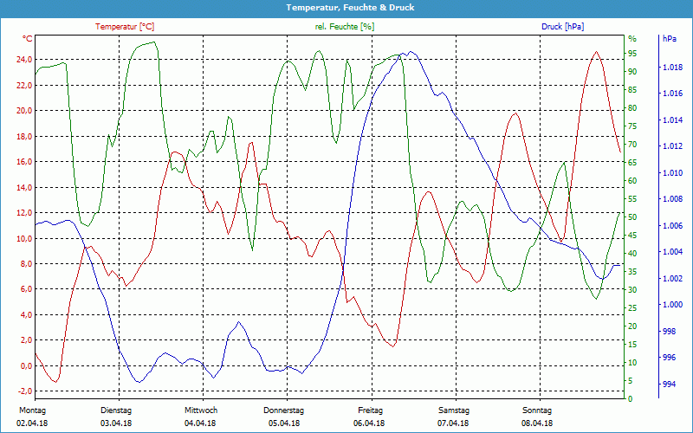Select the 'Freitag' day label

tap(371, 410)
